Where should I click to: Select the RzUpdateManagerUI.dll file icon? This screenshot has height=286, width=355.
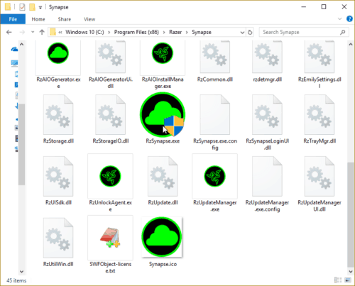(319, 176)
